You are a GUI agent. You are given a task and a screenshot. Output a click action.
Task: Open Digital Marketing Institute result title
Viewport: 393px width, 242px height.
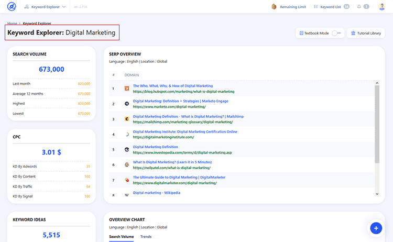tap(185, 131)
